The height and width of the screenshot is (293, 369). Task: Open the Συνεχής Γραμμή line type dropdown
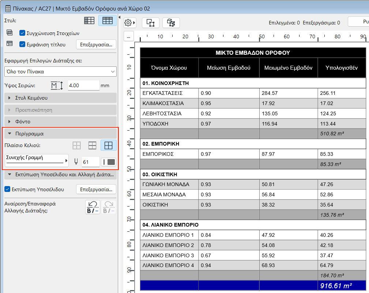pyautogui.click(x=37, y=160)
